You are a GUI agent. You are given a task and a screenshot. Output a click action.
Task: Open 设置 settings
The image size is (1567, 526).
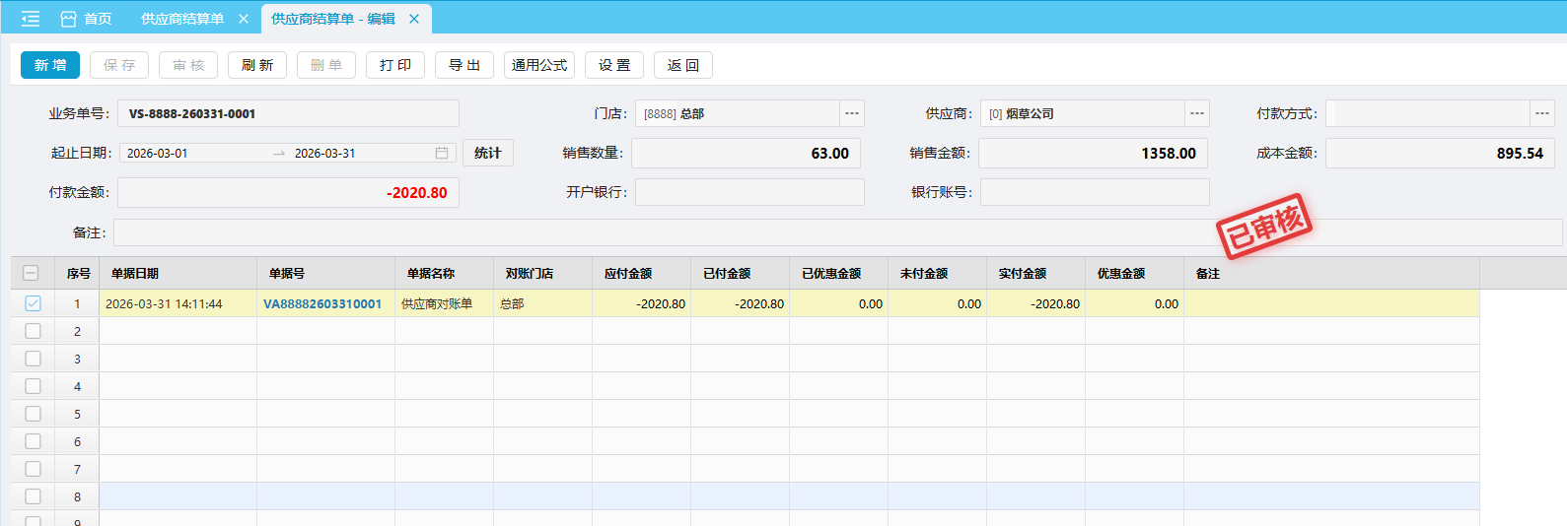pyautogui.click(x=614, y=65)
